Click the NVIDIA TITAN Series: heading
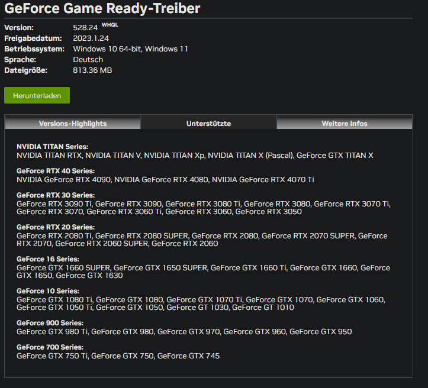This screenshot has width=428, height=388. pyautogui.click(x=53, y=147)
